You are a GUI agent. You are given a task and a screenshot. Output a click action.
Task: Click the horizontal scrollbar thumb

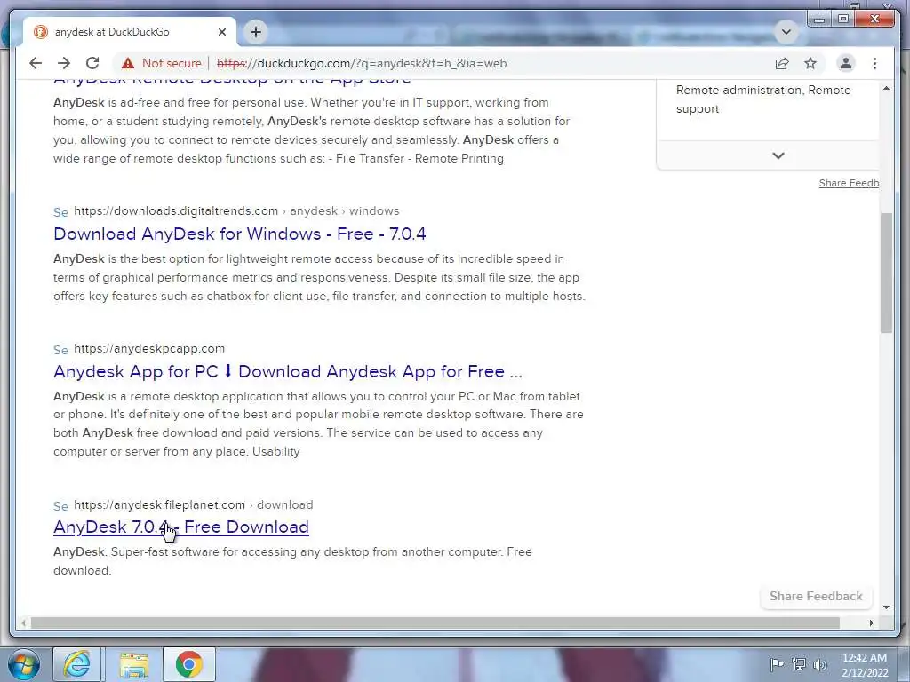pyautogui.click(x=435, y=623)
